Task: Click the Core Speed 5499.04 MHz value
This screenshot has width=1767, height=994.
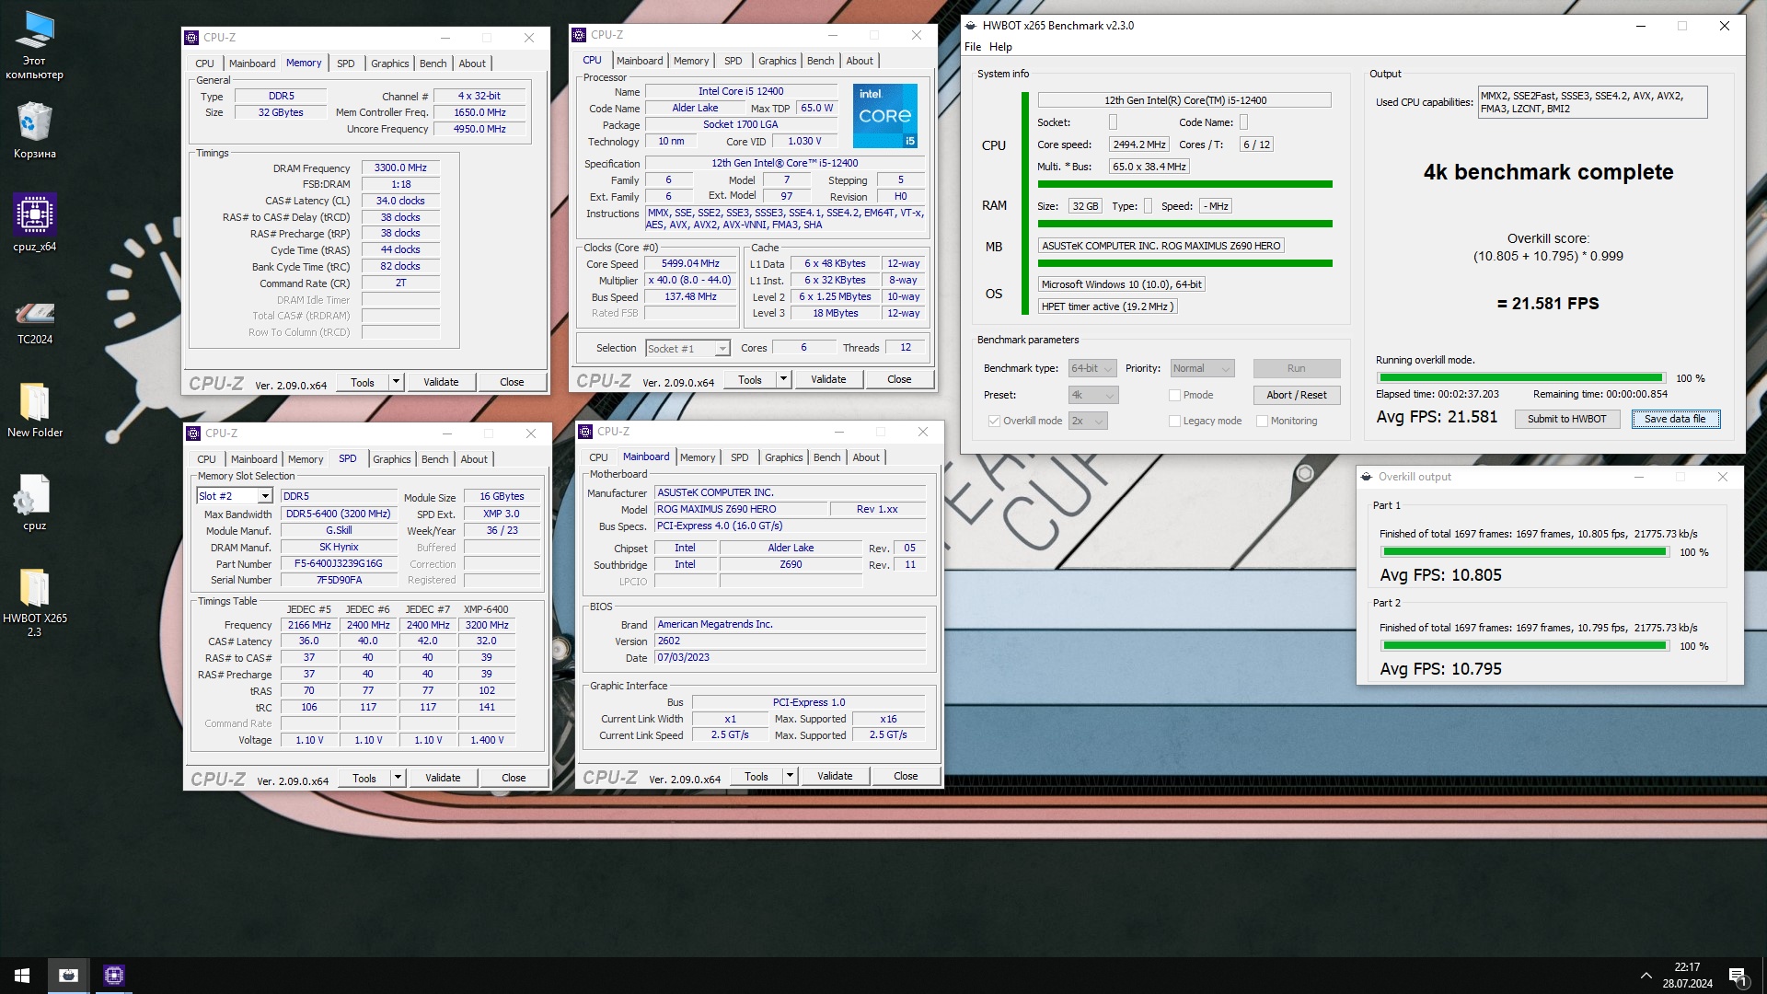Action: (690, 264)
